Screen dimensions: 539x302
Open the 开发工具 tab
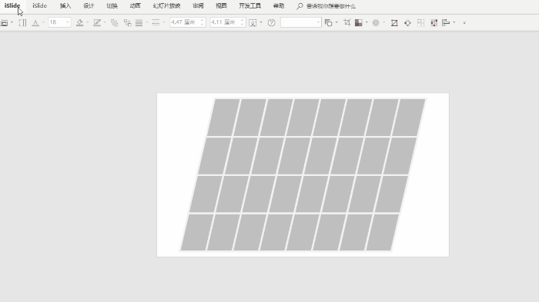click(x=250, y=6)
